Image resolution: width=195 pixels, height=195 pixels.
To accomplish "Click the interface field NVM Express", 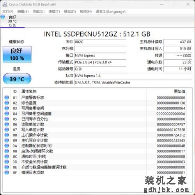I will (100, 55).
